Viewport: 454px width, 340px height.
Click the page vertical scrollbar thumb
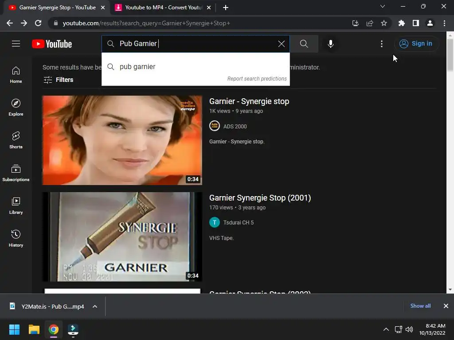[450, 54]
